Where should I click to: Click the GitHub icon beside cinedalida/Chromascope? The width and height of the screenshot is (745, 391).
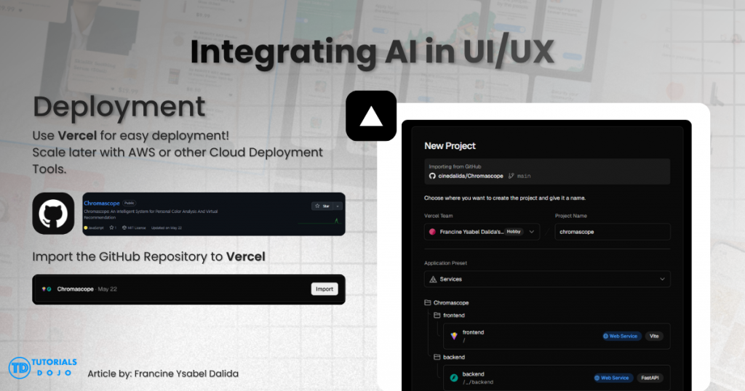pos(432,176)
